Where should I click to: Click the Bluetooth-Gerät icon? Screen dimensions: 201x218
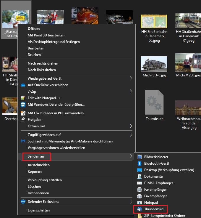coord(139,163)
